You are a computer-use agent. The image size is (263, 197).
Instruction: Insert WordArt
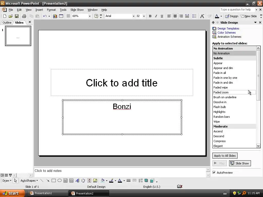point(77,181)
